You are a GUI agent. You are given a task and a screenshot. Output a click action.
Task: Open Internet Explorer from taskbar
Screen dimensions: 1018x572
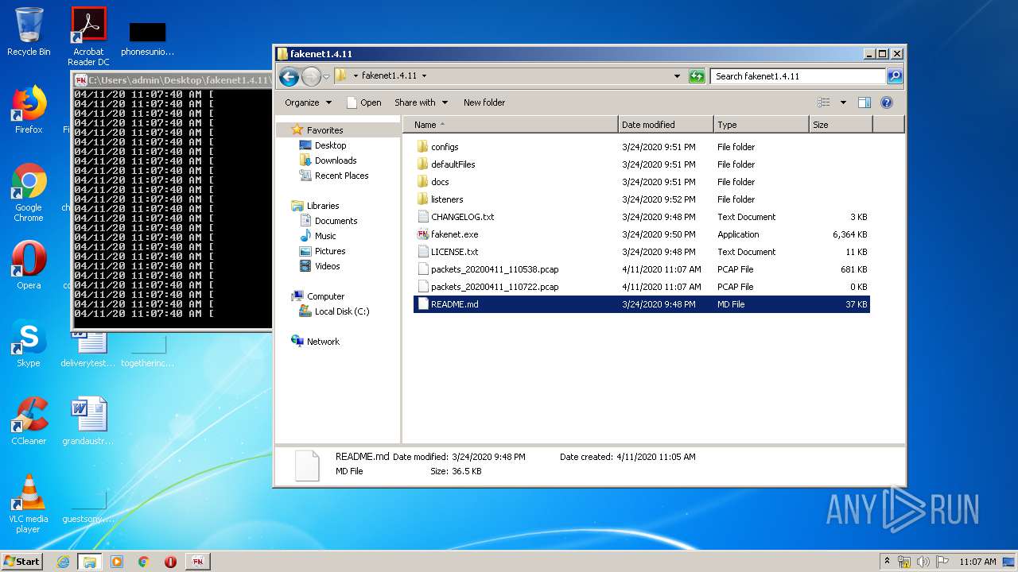click(x=63, y=562)
